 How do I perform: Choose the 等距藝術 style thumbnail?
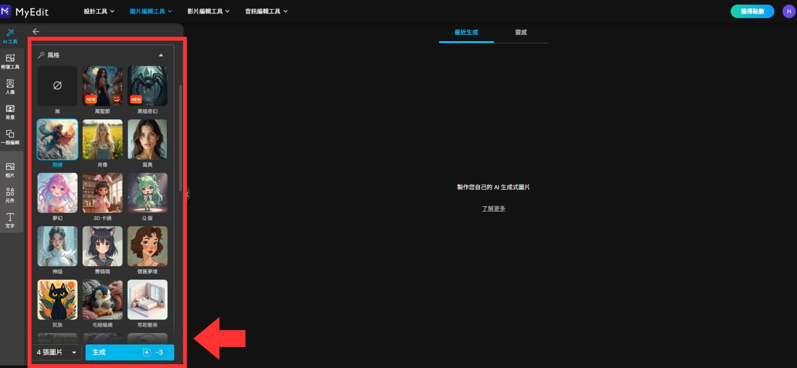pos(147,300)
